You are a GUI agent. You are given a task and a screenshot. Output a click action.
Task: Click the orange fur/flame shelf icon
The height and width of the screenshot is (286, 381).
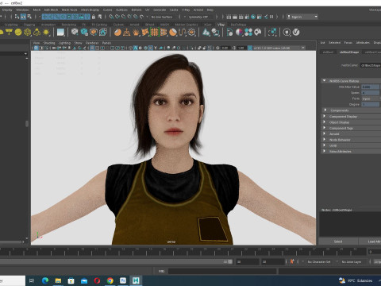(136, 33)
